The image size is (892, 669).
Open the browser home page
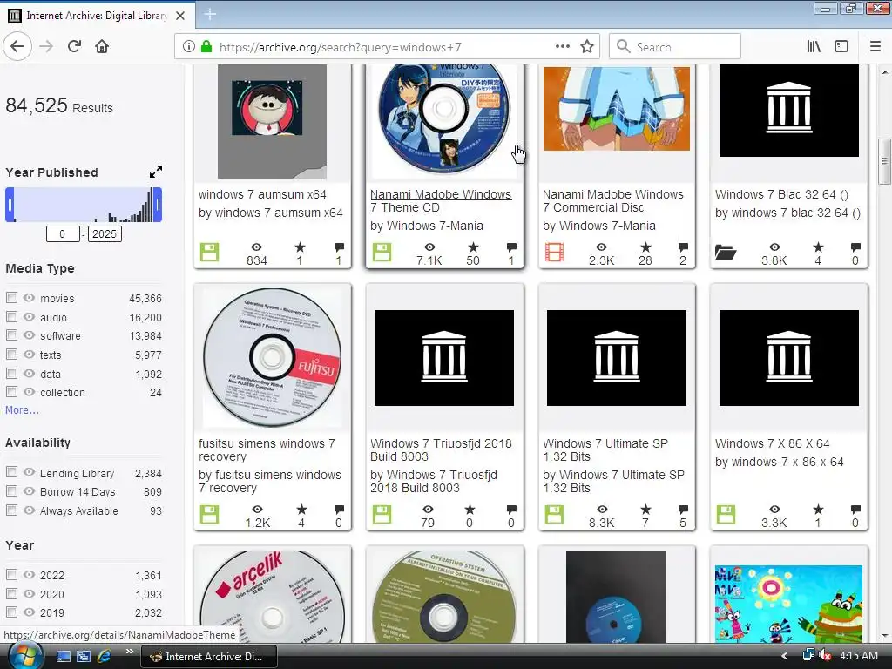click(102, 47)
